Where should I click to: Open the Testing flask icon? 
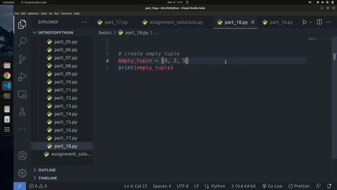[22, 112]
